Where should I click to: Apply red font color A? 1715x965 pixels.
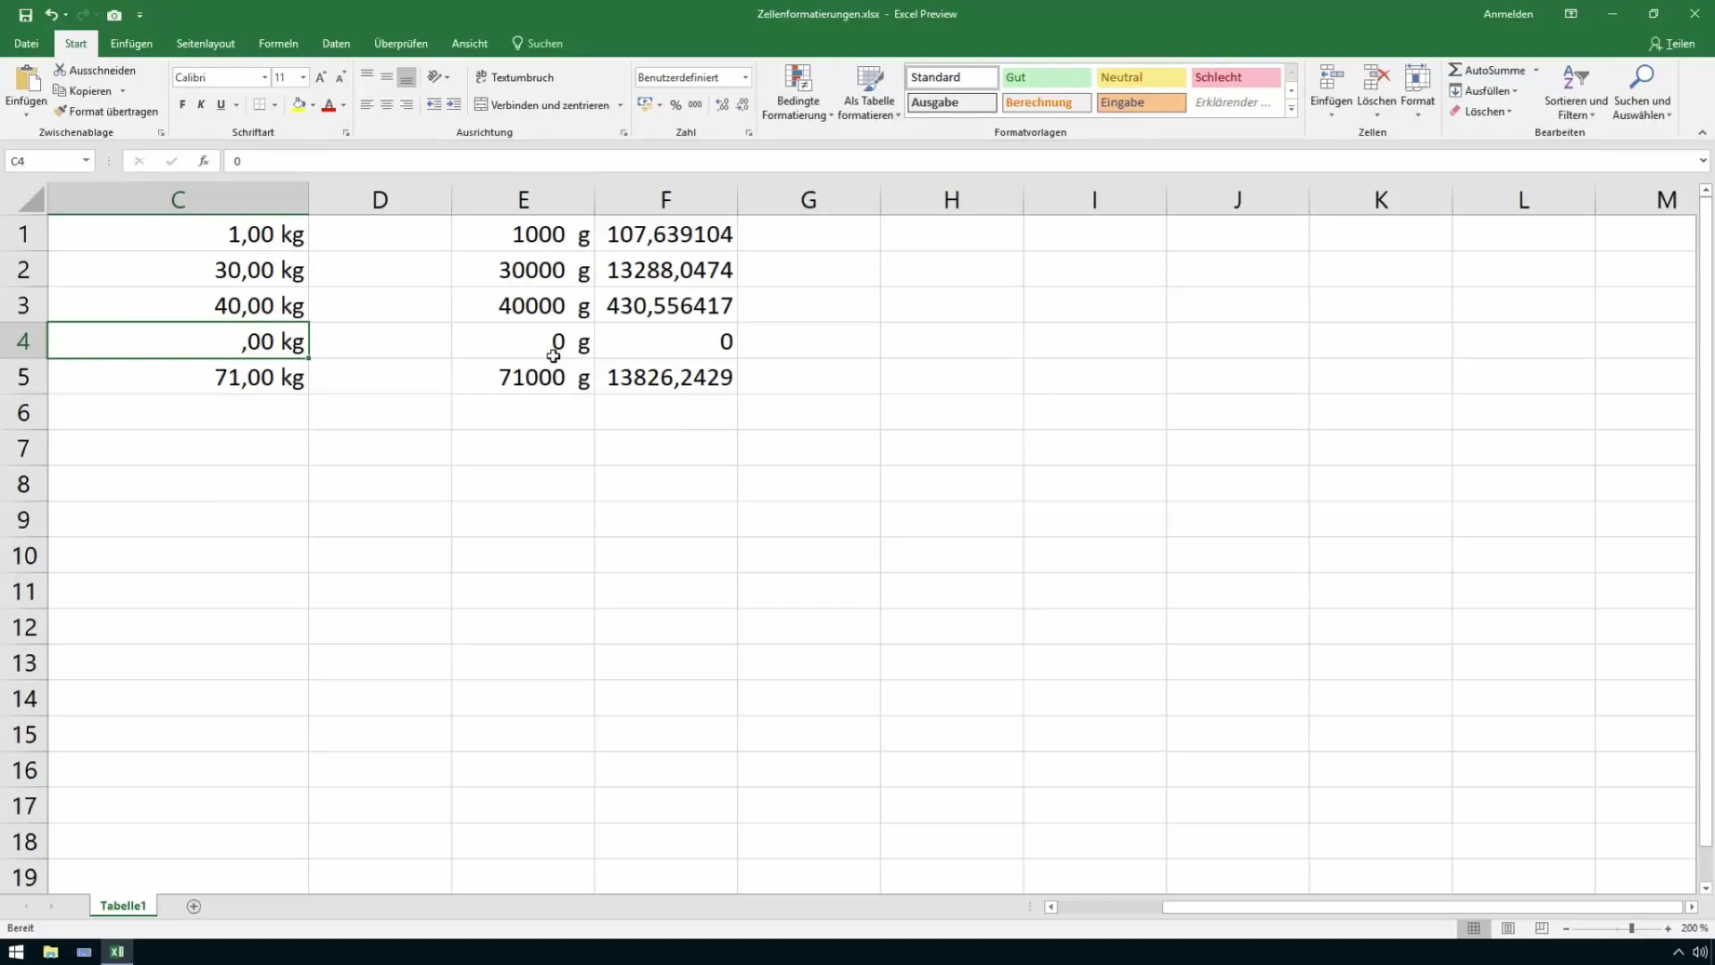click(x=329, y=105)
